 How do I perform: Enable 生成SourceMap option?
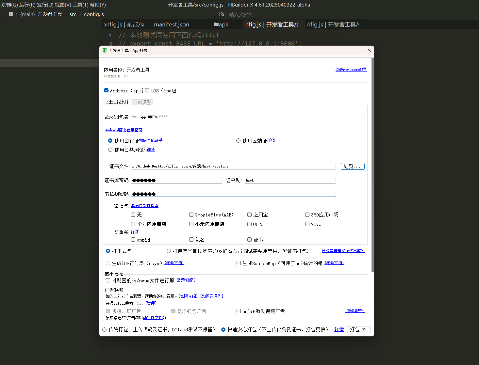(x=239, y=263)
